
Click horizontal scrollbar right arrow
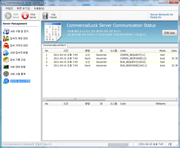pos(176,99)
